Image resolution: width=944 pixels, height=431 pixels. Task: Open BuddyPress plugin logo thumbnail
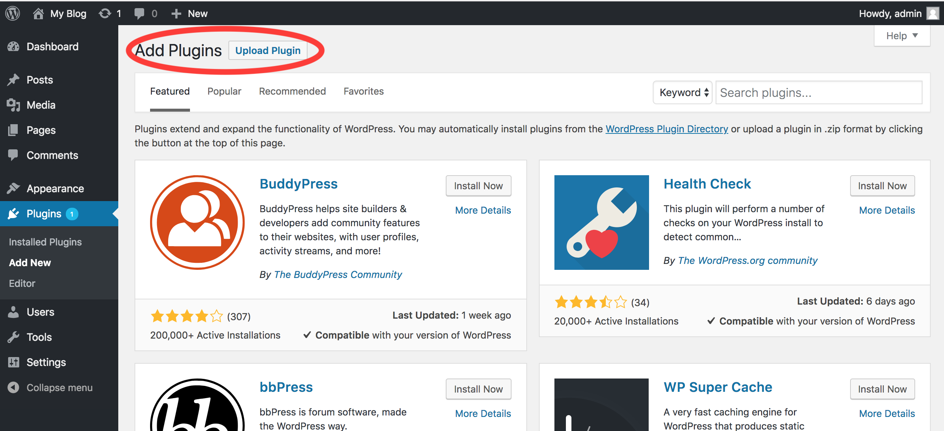coord(197,223)
